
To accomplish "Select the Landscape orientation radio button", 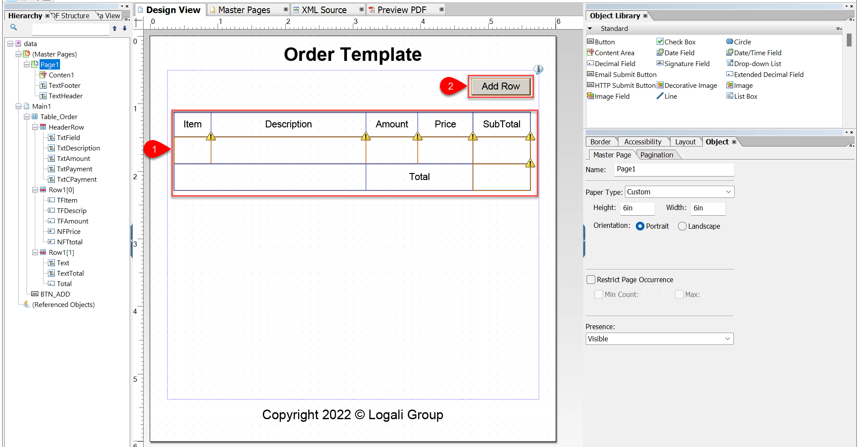I will tap(682, 226).
